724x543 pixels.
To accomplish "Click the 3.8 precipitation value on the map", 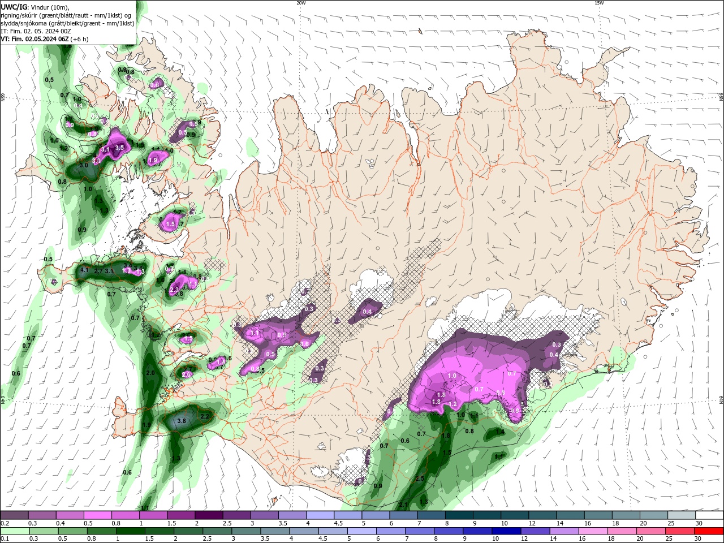I will [182, 421].
